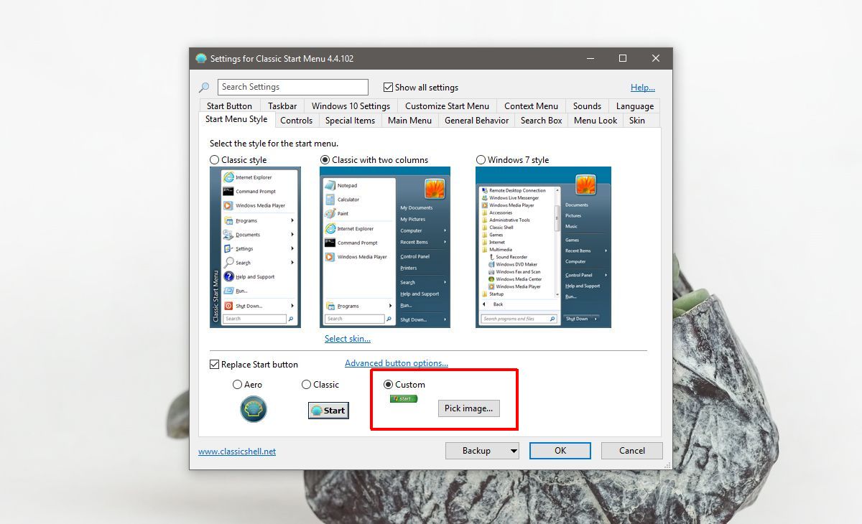Select the 'Aero' button style radio

(237, 384)
